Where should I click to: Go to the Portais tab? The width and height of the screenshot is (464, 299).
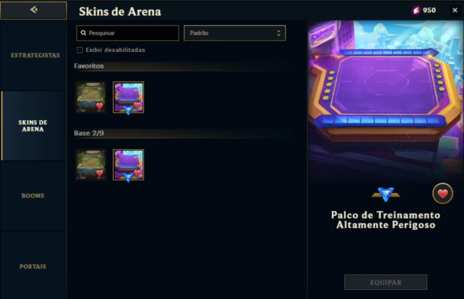pos(33,266)
